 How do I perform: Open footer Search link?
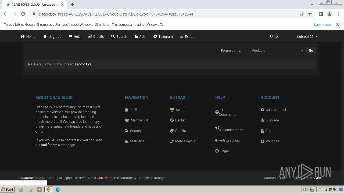pyautogui.click(x=133, y=131)
